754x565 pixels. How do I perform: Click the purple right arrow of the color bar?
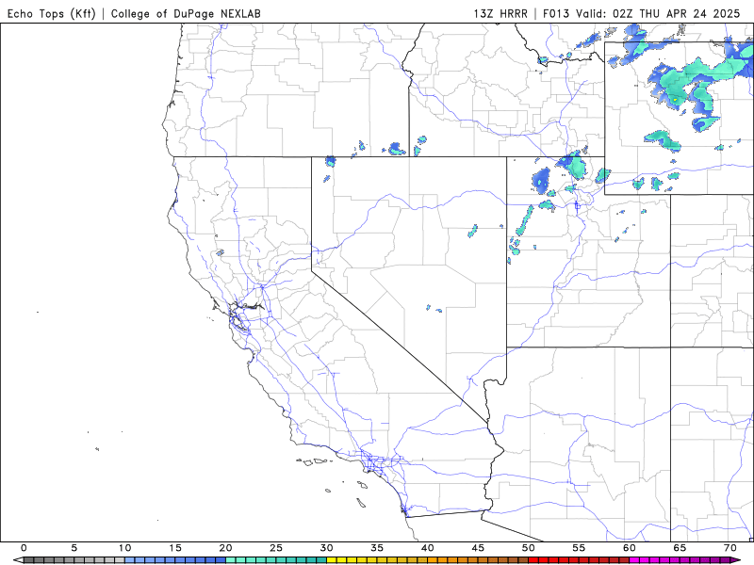point(736,560)
